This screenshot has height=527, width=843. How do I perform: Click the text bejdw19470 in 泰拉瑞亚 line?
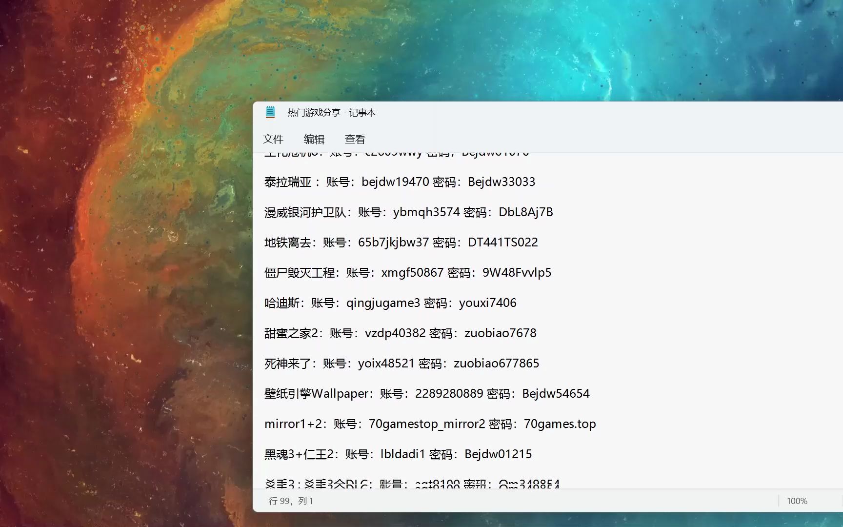395,182
